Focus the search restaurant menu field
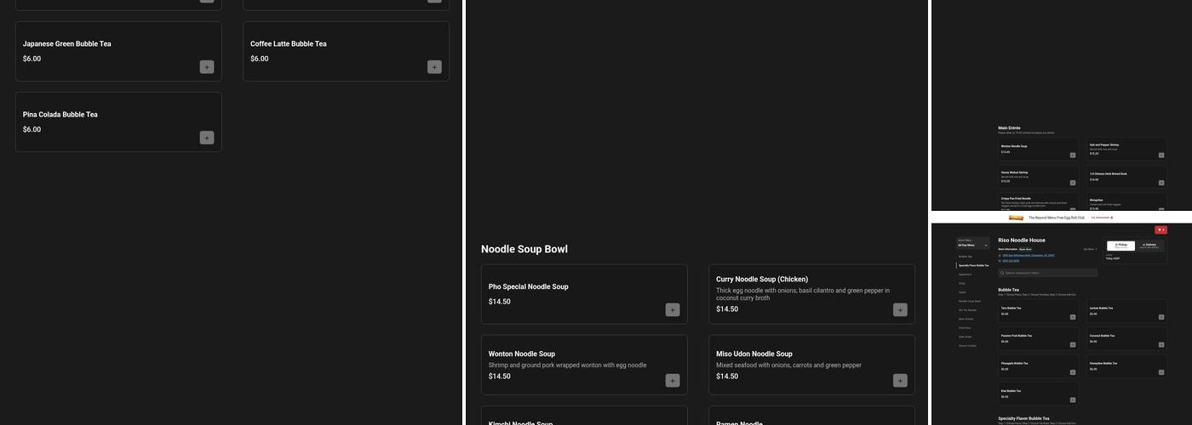This screenshot has width=1192, height=425. click(x=1048, y=273)
